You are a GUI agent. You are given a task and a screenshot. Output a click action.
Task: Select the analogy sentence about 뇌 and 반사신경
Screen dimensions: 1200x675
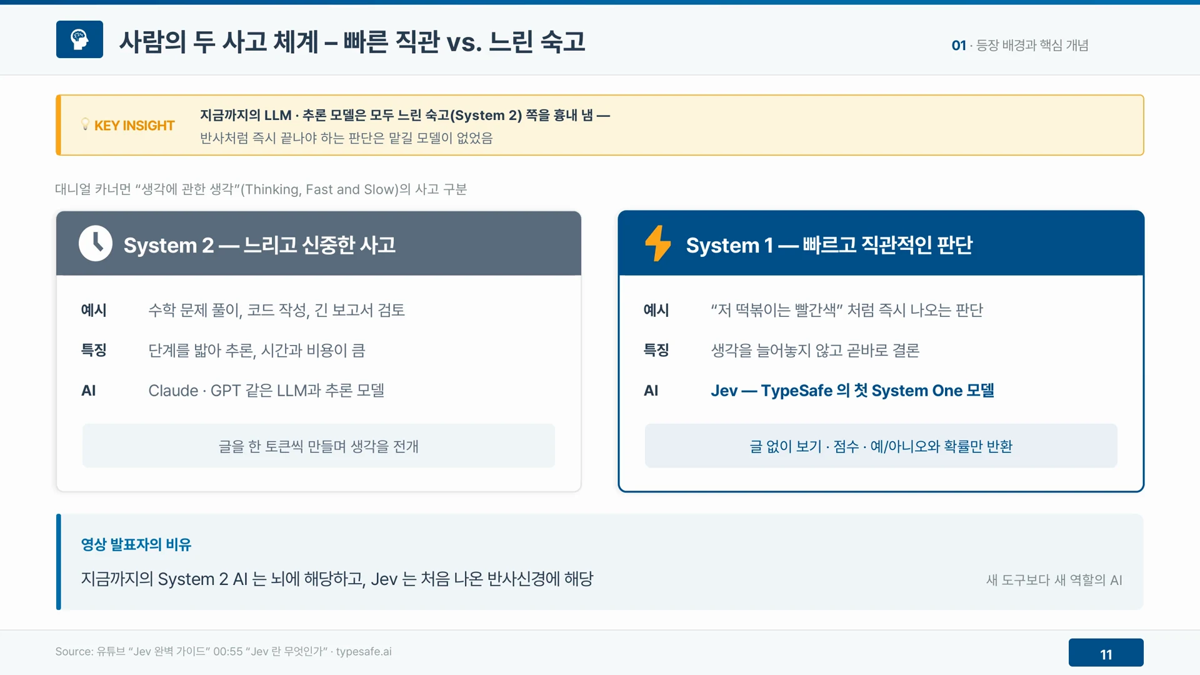[337, 579]
